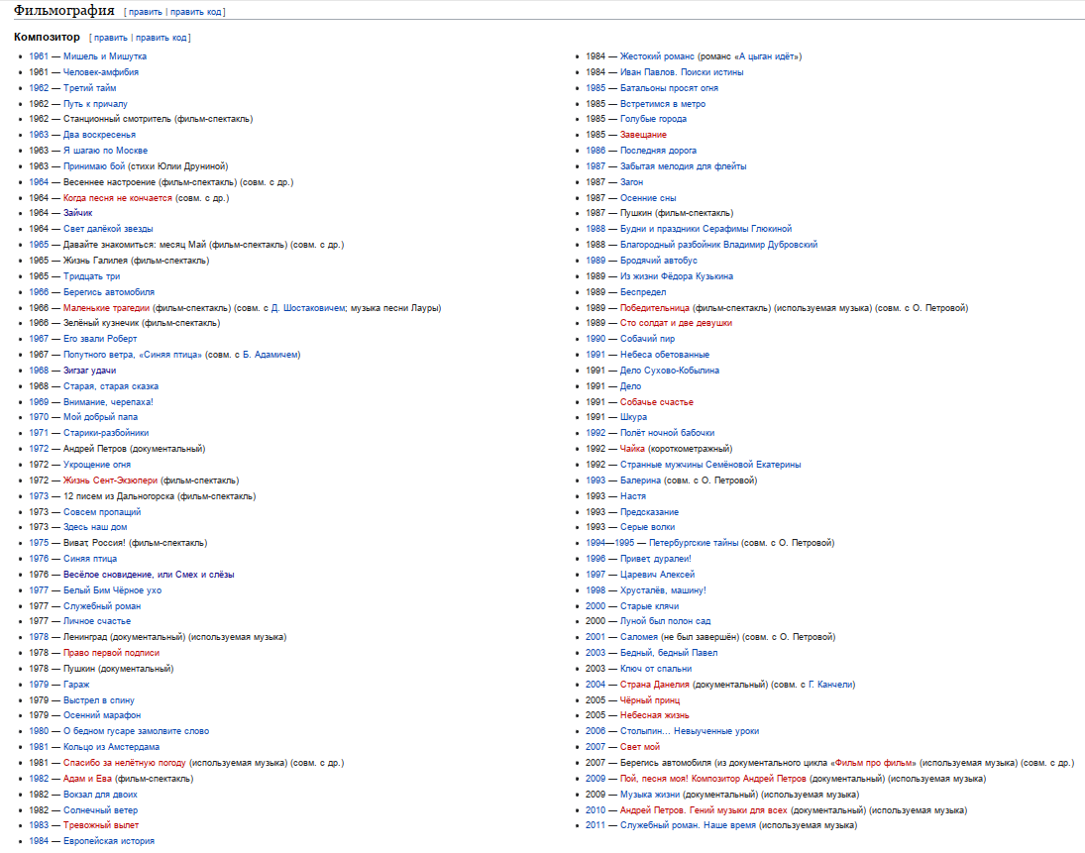
Task: Click the red link 'Собачье счастье'
Action: (657, 402)
